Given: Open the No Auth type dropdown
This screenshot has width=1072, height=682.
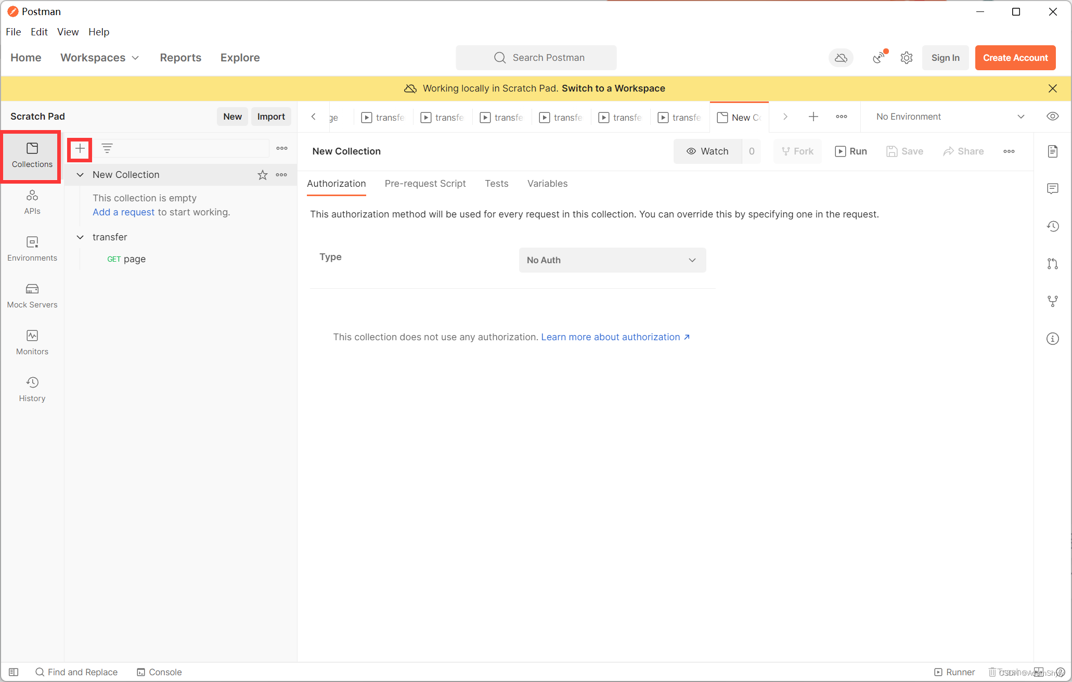Looking at the screenshot, I should tap(612, 260).
